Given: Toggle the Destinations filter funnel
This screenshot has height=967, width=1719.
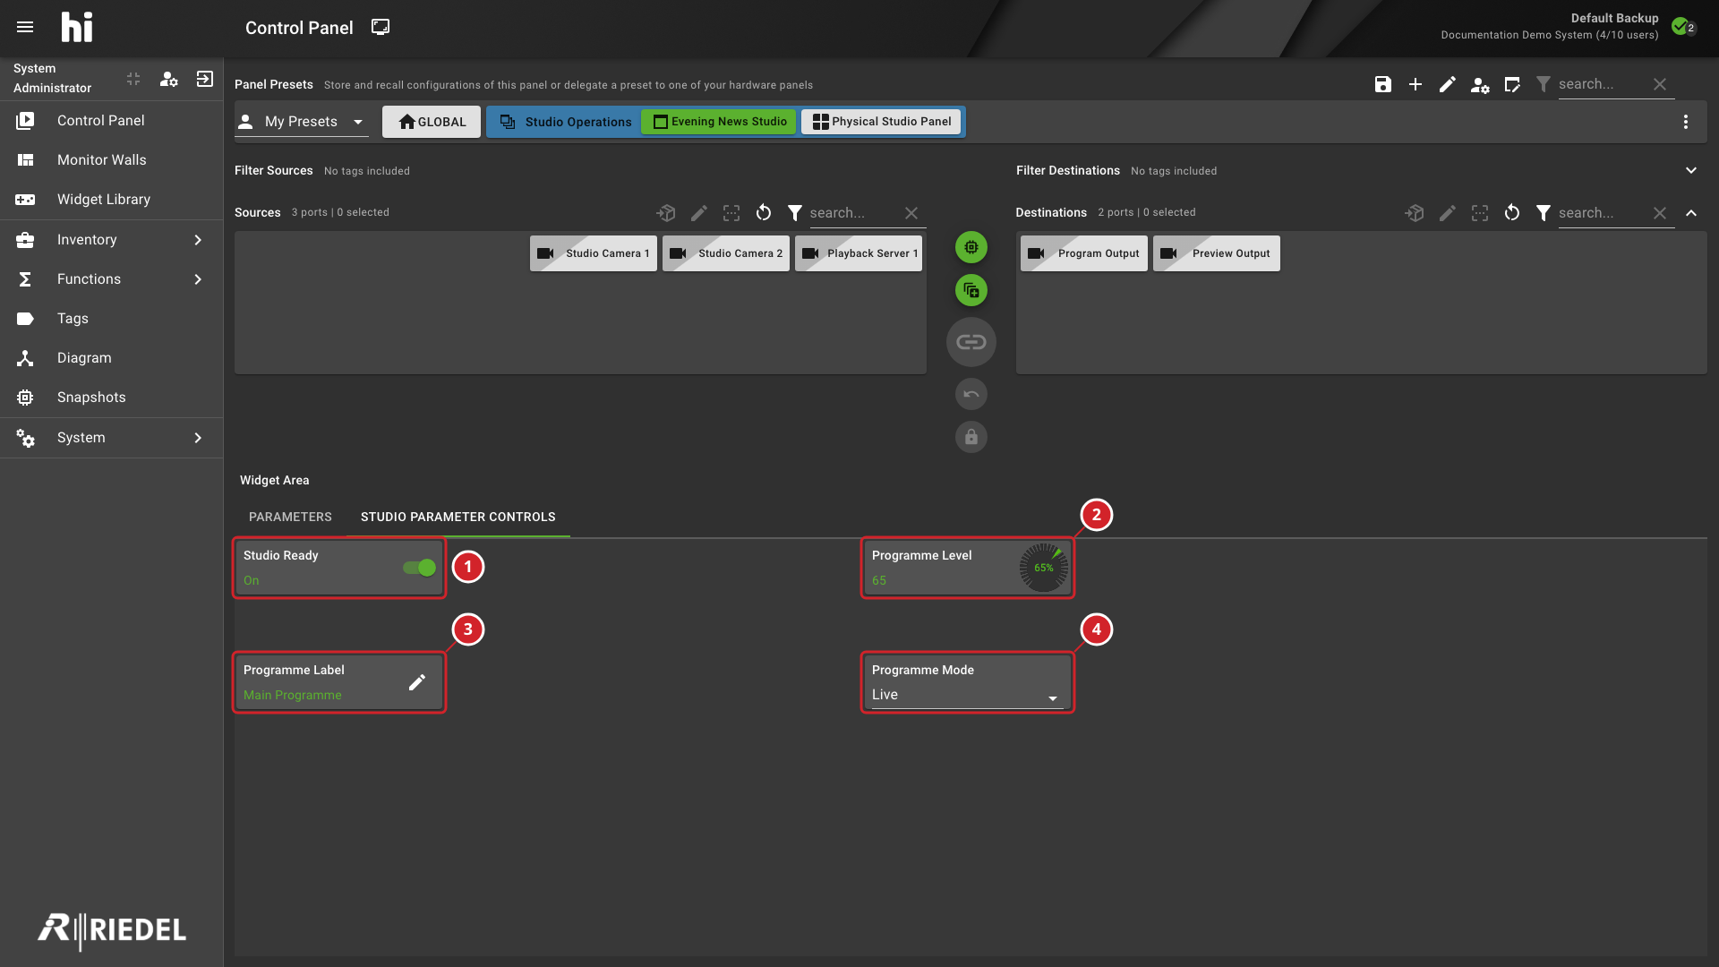Looking at the screenshot, I should 1544,213.
